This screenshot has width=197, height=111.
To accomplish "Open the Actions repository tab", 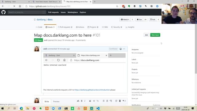I will tap(80, 27).
